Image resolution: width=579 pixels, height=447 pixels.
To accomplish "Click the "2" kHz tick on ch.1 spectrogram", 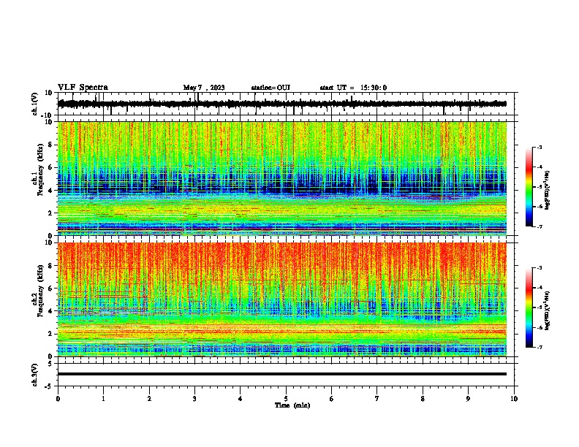I will [x=50, y=213].
